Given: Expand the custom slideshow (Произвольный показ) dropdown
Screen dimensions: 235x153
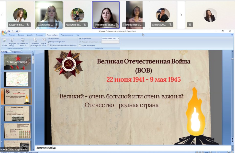Looking at the screenshot, I should pyautogui.click(x=23, y=42).
